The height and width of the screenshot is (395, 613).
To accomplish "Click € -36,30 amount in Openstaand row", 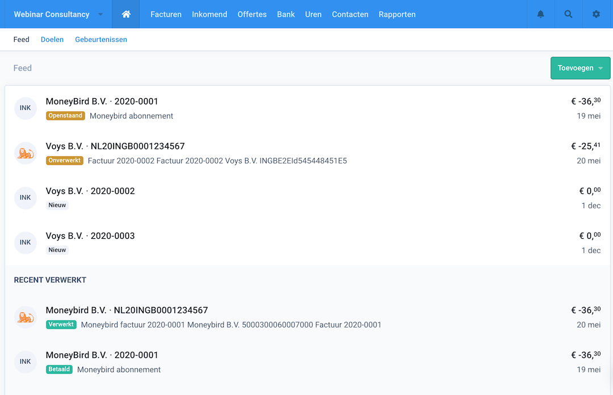I will [586, 101].
